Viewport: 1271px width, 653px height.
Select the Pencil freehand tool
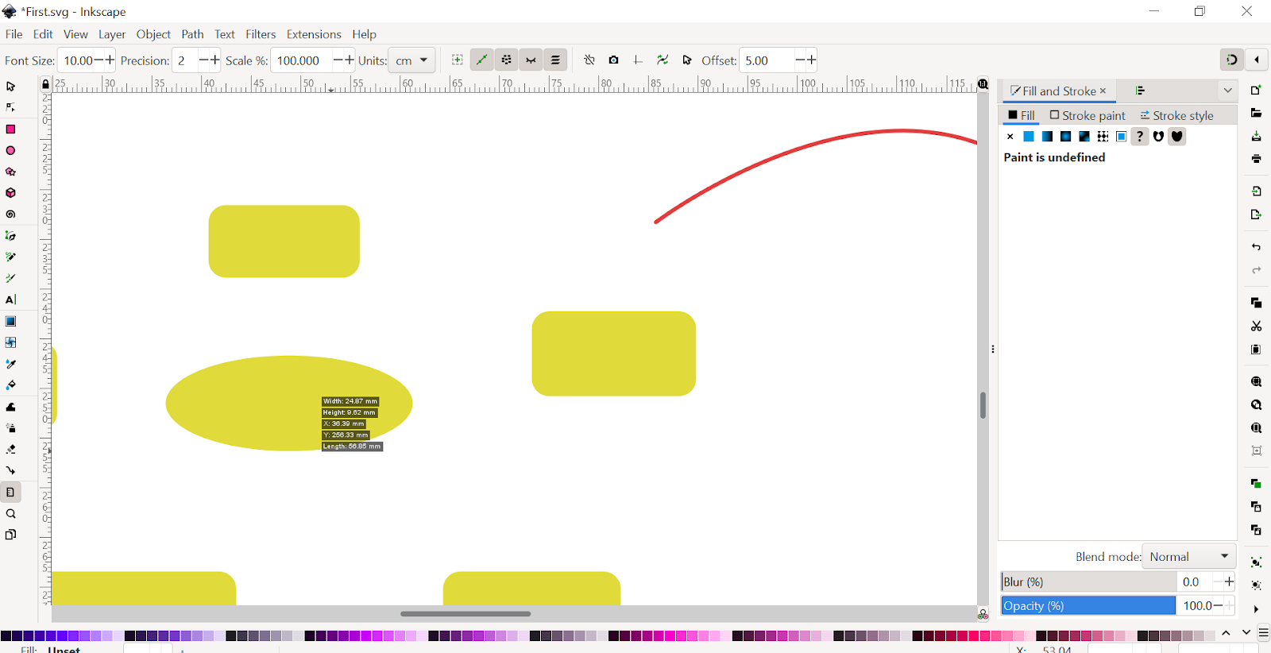11,257
